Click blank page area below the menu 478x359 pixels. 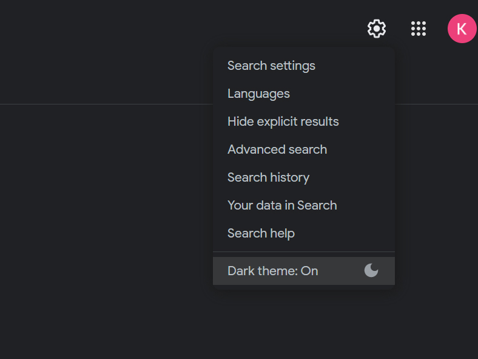303,328
